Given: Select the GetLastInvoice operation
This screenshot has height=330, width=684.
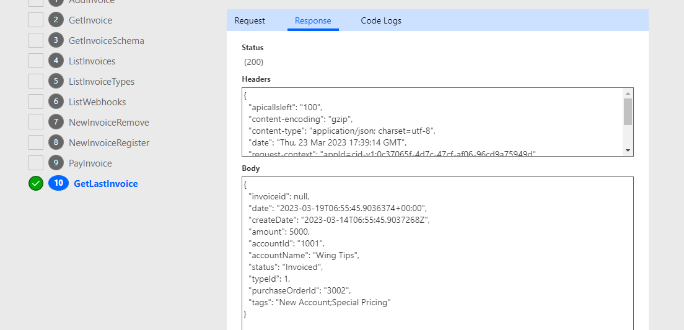Looking at the screenshot, I should [x=106, y=184].
